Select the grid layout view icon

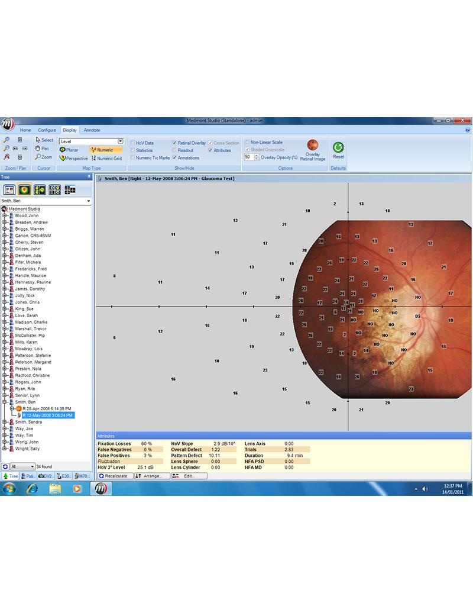(70, 190)
